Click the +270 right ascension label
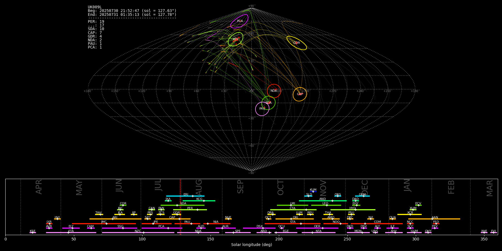Viewport: 502px width, 251px height. pos(332,91)
